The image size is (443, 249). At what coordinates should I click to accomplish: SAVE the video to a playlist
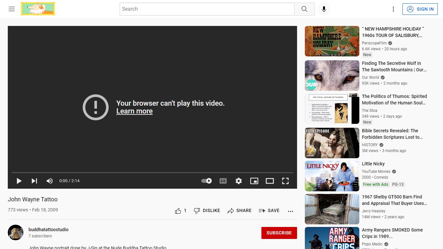269,211
